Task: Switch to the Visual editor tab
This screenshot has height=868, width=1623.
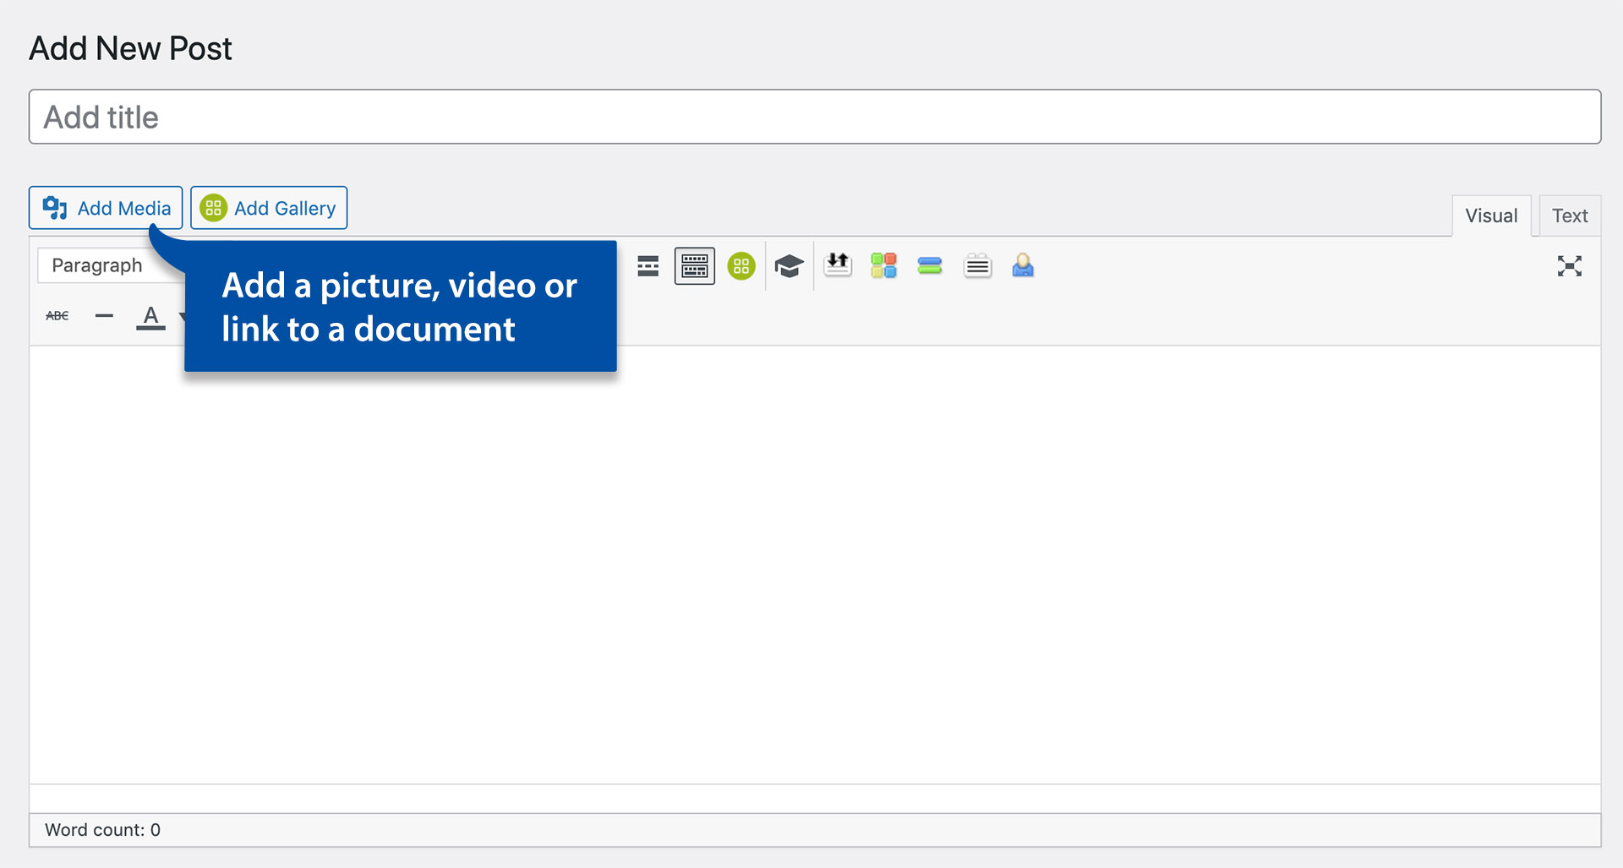Action: click(x=1491, y=216)
